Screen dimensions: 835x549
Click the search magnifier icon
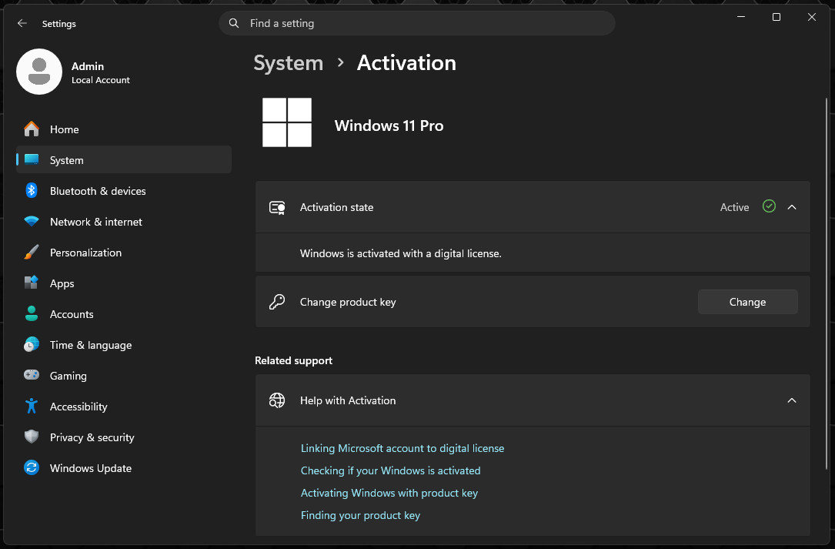[234, 23]
